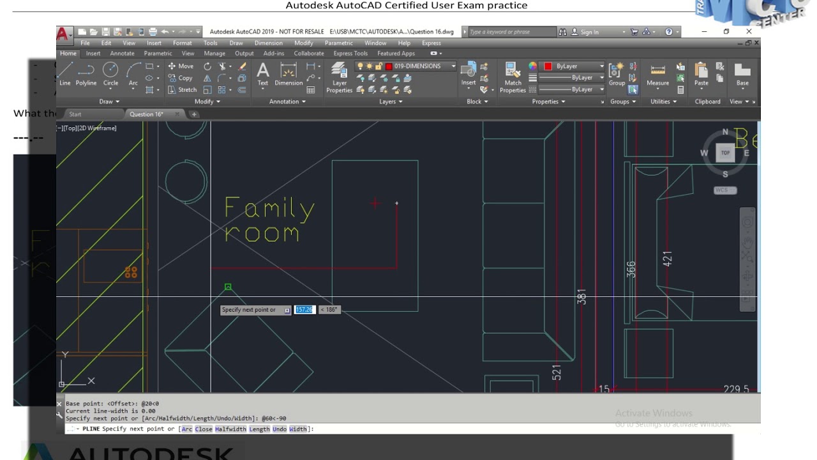This screenshot has height=460, width=817.
Task: Toggle Group Selection on/off button
Action: coord(633,90)
